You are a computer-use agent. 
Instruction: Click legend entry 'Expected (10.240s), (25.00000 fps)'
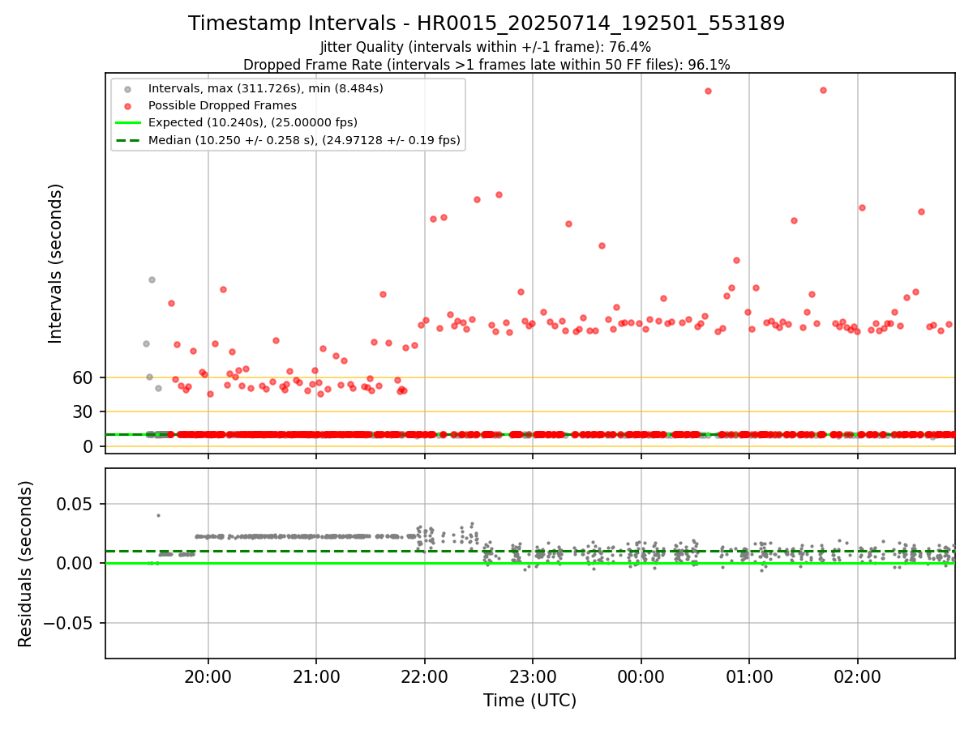(253, 122)
